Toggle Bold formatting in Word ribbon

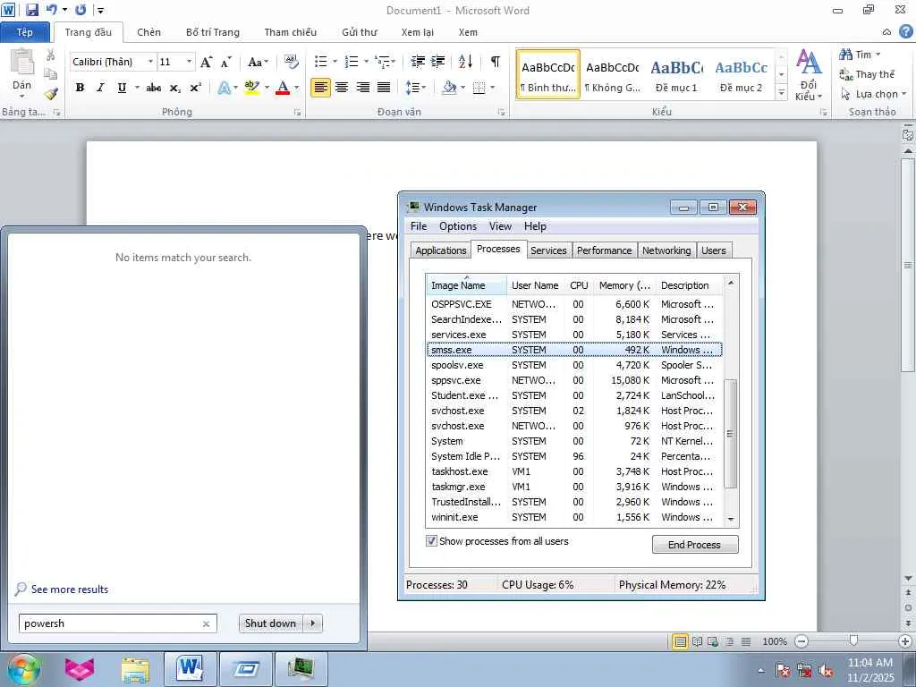pyautogui.click(x=80, y=88)
